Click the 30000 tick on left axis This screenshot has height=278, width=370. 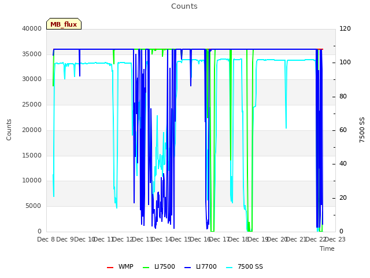(32, 79)
